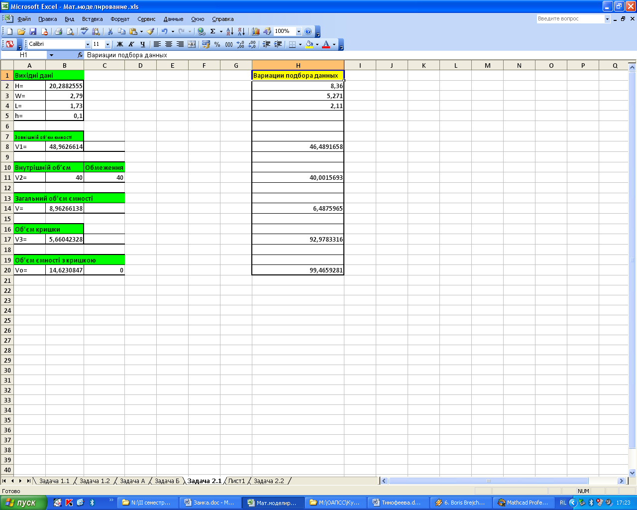
Task: Run the spelling check (ABC icon)
Action: (x=85, y=31)
